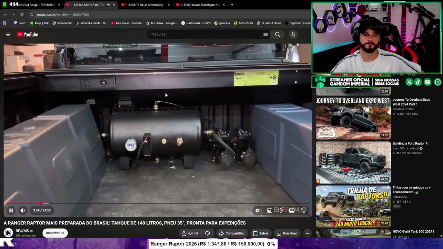This screenshot has width=443, height=249.
Task: Mute the video player volume
Action: [x=22, y=210]
